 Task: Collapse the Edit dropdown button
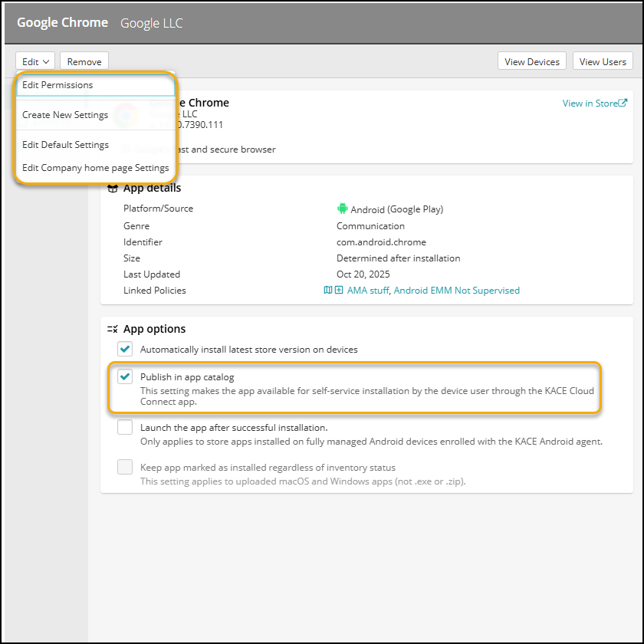tap(36, 62)
